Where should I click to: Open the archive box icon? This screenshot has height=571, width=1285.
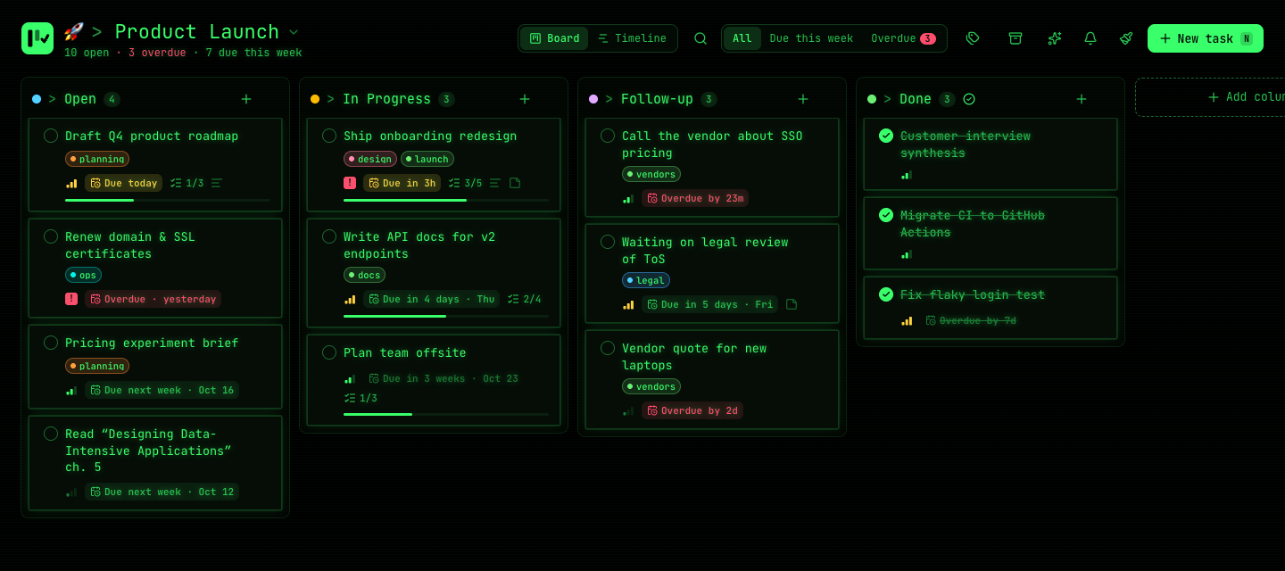pos(1016,38)
